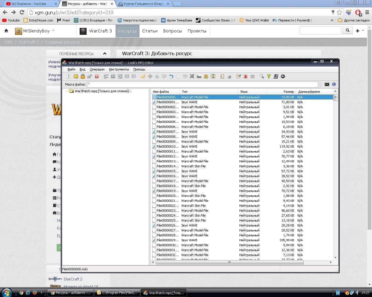372x297 pixels.
Task: Open the Файл menu in MPQ Editor
Action: click(71, 69)
